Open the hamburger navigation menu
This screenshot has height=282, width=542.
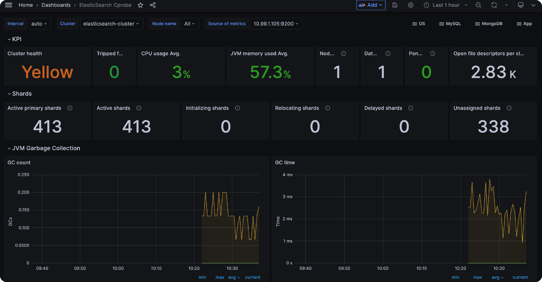point(9,5)
